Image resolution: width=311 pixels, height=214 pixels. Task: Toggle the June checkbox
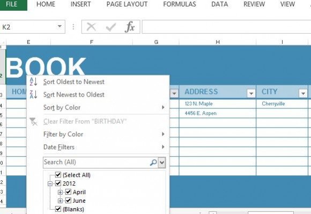68,200
